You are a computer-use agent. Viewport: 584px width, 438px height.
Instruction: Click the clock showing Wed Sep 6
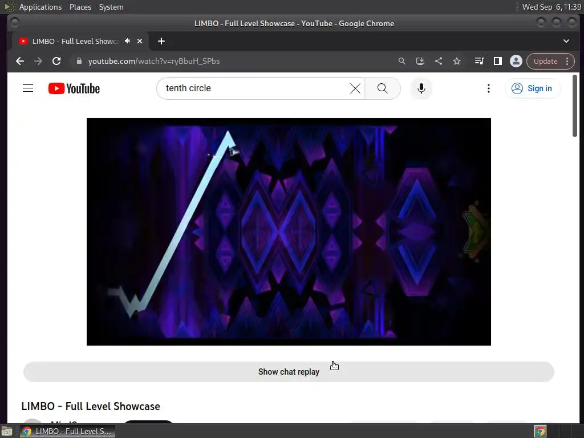point(551,7)
